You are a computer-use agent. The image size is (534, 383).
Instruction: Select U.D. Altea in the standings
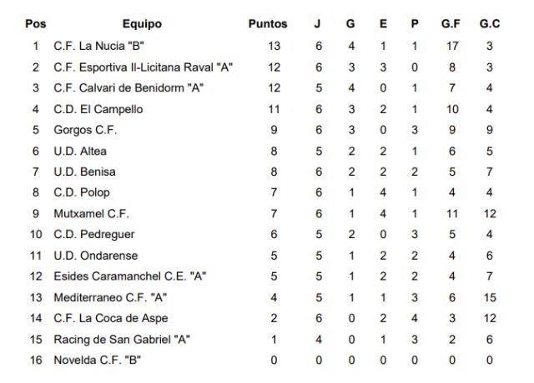[x=80, y=151]
